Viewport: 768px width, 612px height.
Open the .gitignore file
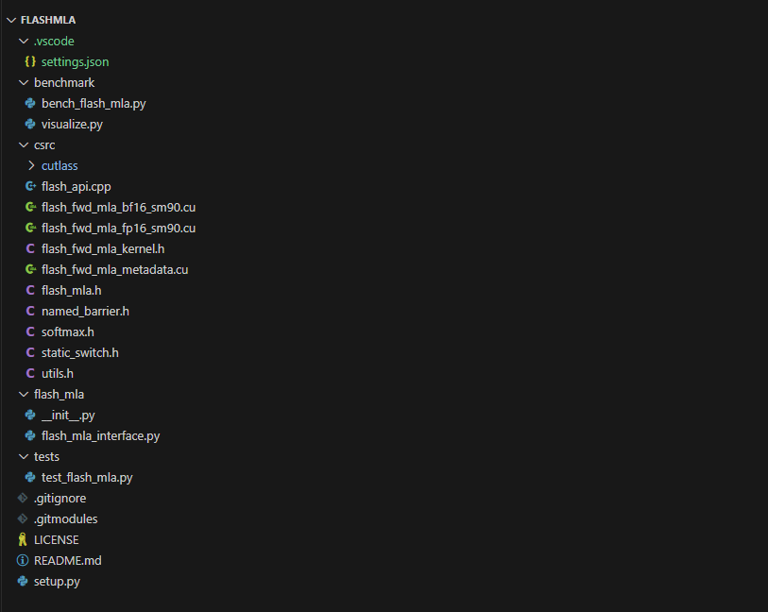coord(60,499)
